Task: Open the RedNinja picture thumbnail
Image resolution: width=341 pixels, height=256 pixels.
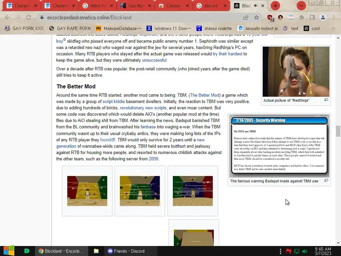Action: [x=296, y=71]
